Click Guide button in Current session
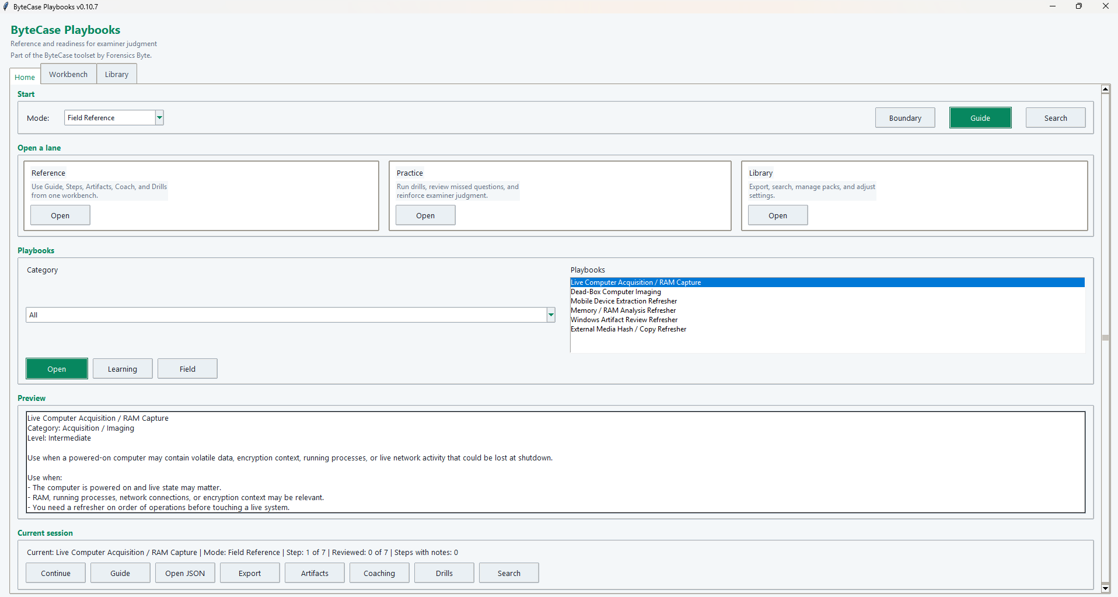The width and height of the screenshot is (1118, 597). click(x=120, y=572)
